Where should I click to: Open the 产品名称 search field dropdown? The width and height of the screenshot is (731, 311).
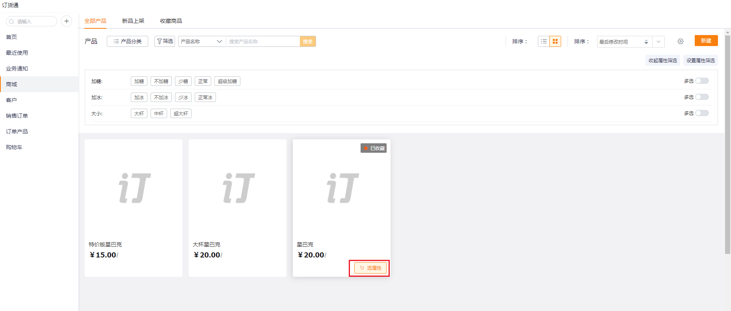pos(202,41)
